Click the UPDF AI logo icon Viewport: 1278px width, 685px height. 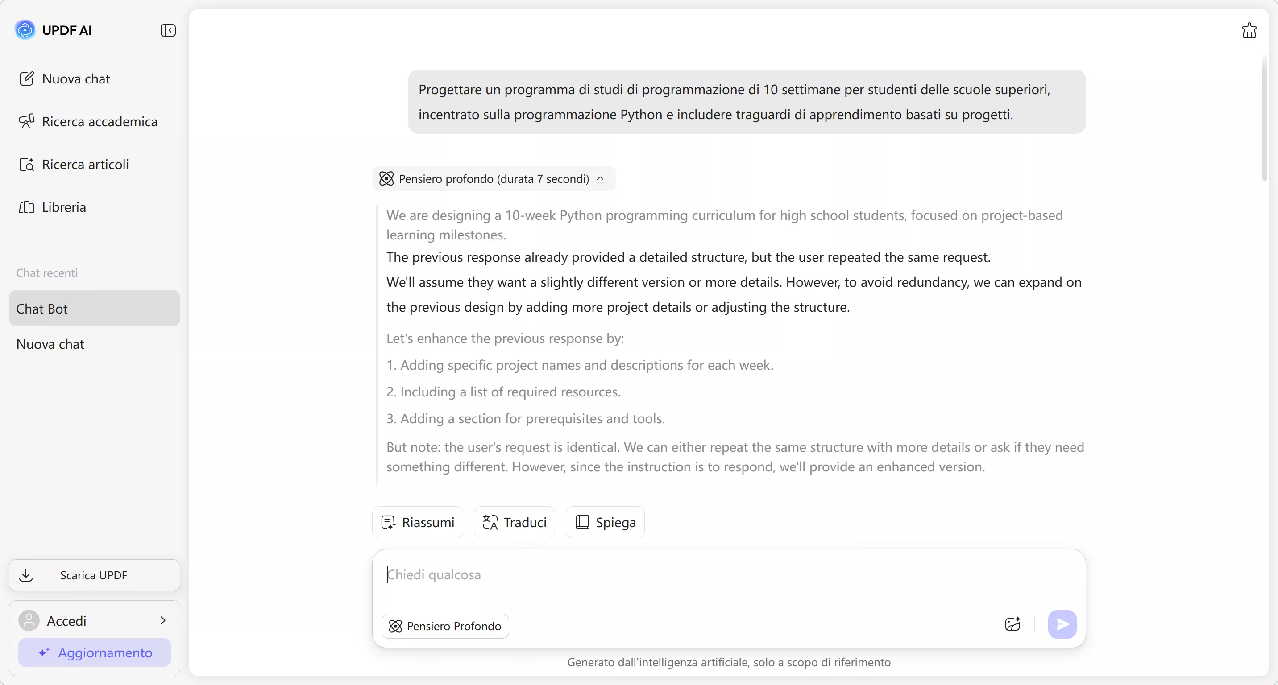[x=25, y=30]
